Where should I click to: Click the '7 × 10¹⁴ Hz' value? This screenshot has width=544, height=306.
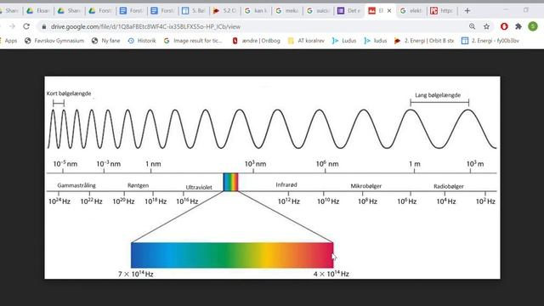coord(136,274)
